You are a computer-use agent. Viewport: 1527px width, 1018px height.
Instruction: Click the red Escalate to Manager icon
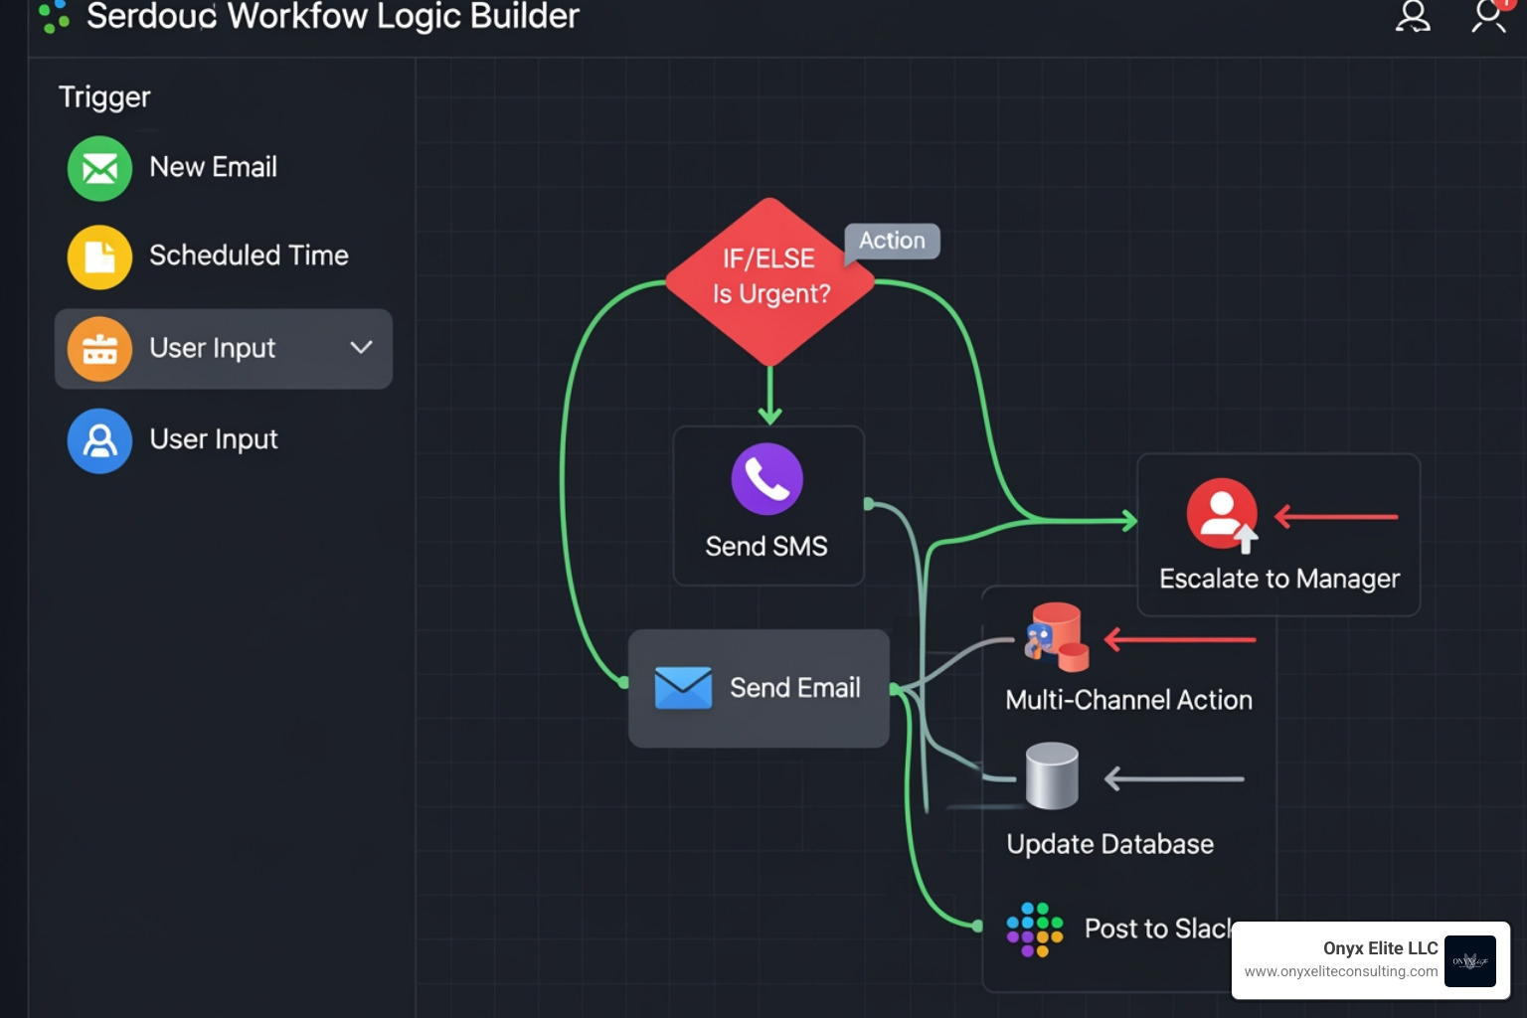(x=1222, y=514)
